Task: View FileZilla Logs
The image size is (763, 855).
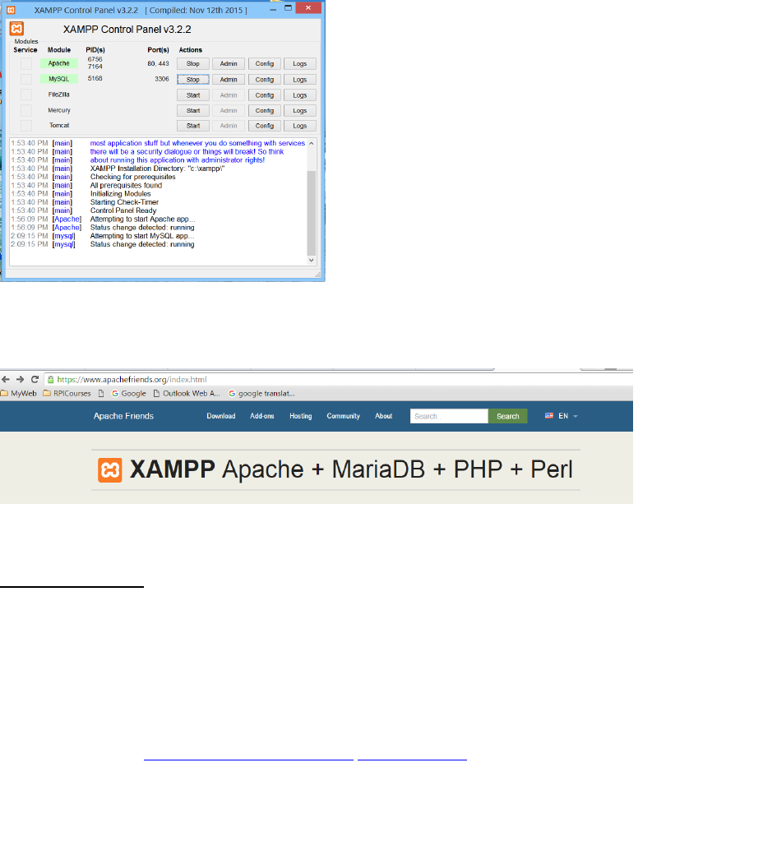Action: coord(300,95)
